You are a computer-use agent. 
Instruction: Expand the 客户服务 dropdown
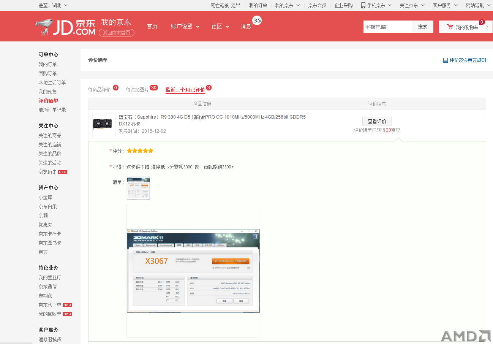tap(455, 5)
